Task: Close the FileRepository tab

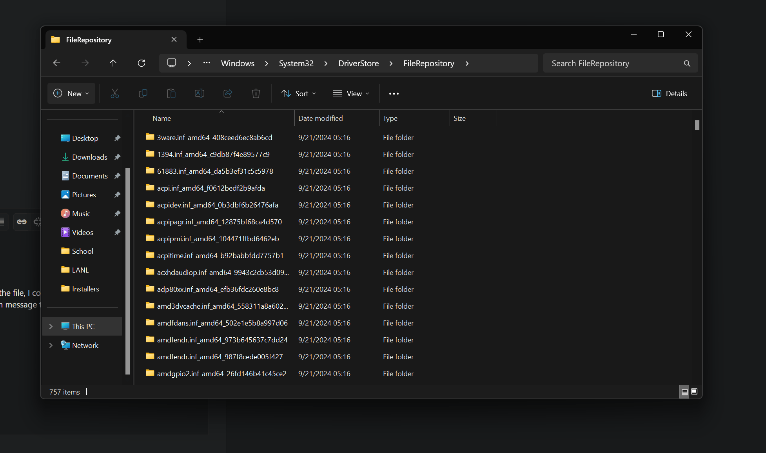Action: point(174,40)
